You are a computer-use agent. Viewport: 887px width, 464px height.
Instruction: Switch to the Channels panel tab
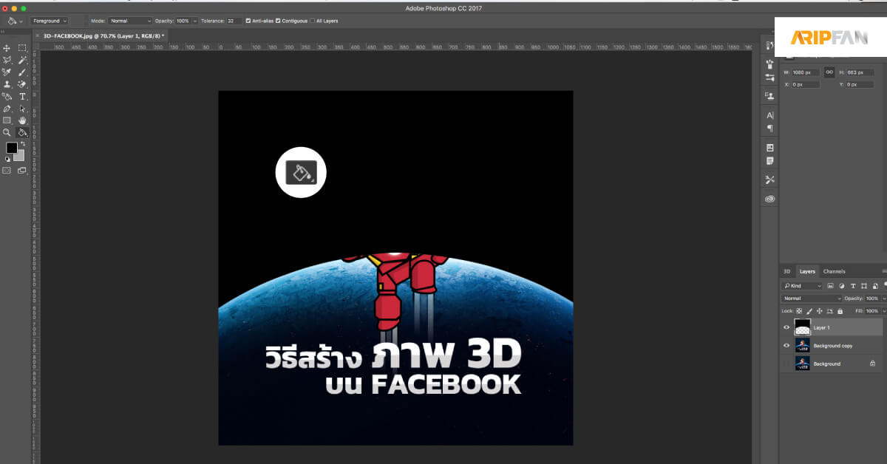pos(834,271)
